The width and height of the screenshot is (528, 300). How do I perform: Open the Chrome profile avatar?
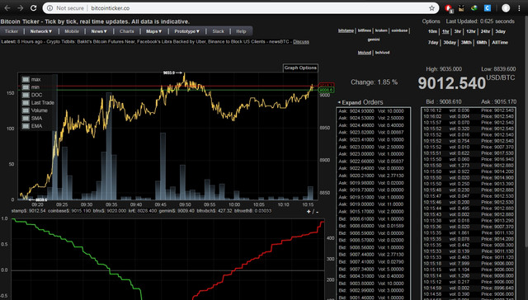[506, 8]
